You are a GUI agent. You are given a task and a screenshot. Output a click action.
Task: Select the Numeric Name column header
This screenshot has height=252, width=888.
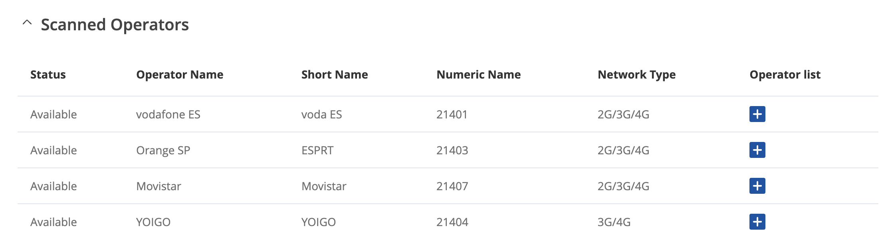pyautogui.click(x=479, y=75)
